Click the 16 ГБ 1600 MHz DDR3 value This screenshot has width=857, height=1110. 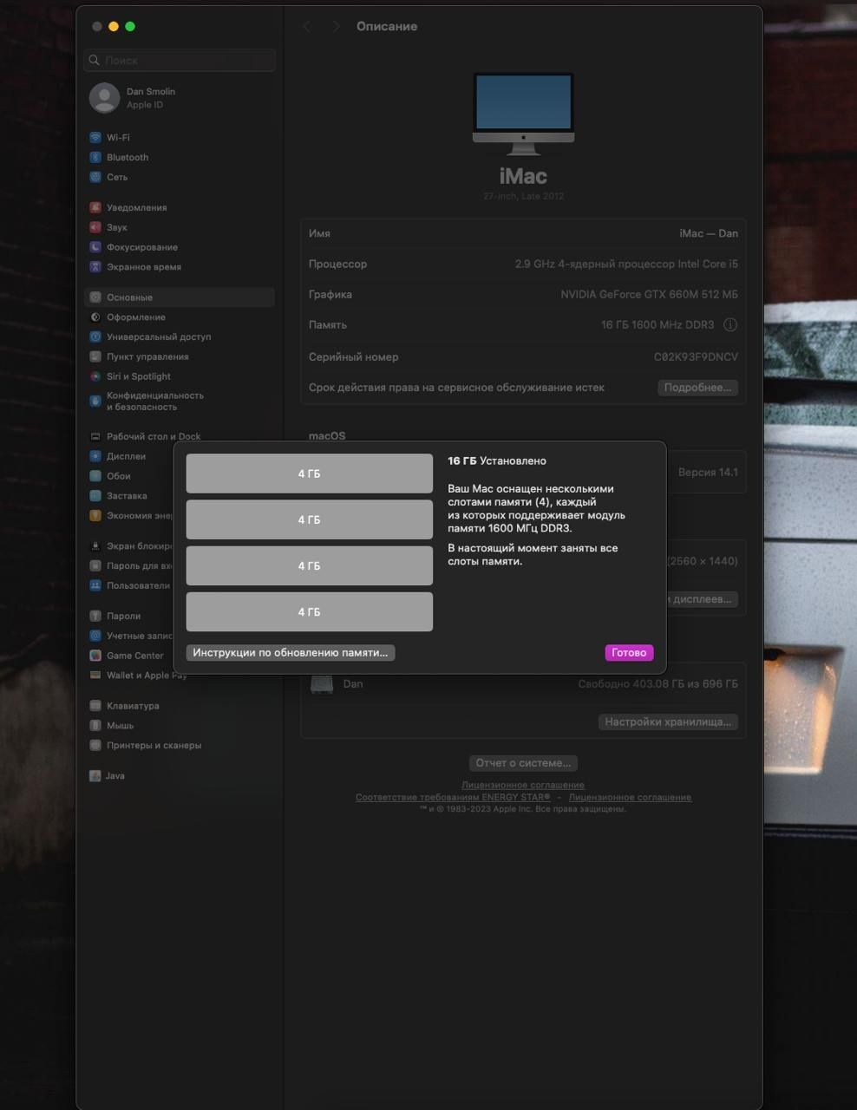[x=657, y=325]
